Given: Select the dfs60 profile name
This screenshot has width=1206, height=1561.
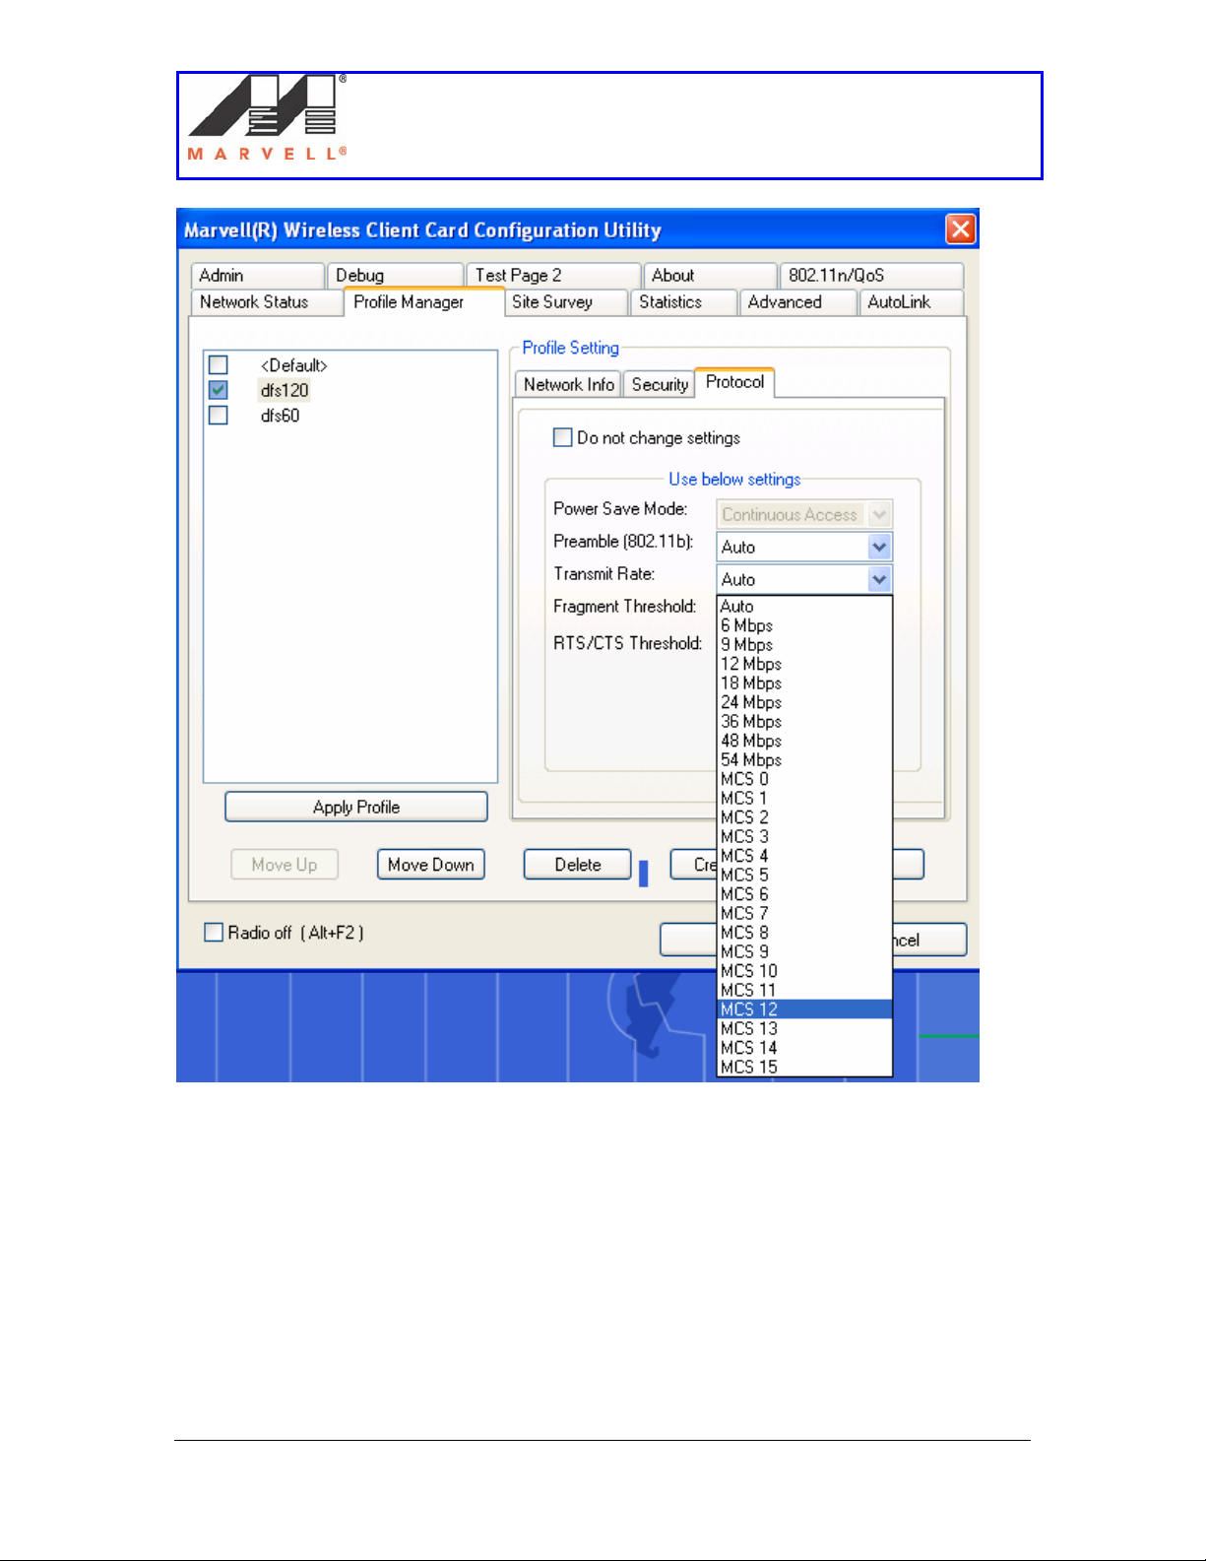Looking at the screenshot, I should coord(280,416).
